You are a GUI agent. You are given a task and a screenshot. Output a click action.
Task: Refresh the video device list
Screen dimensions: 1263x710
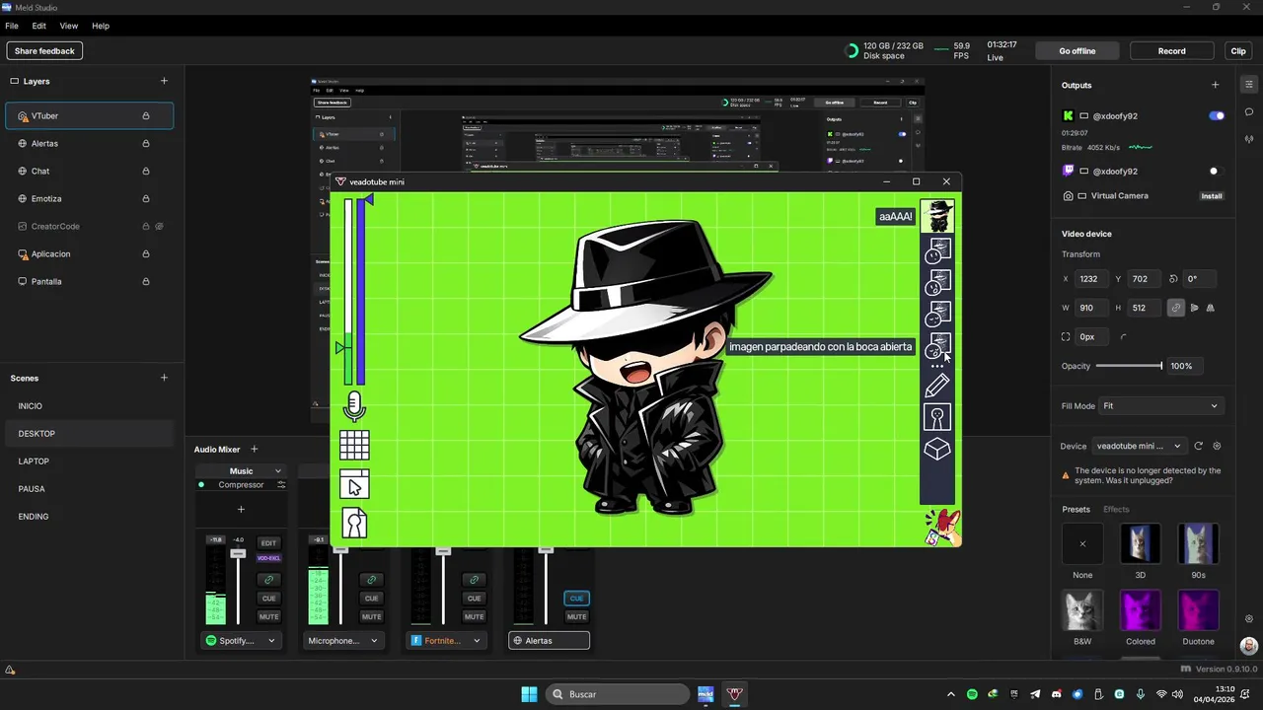(1199, 446)
